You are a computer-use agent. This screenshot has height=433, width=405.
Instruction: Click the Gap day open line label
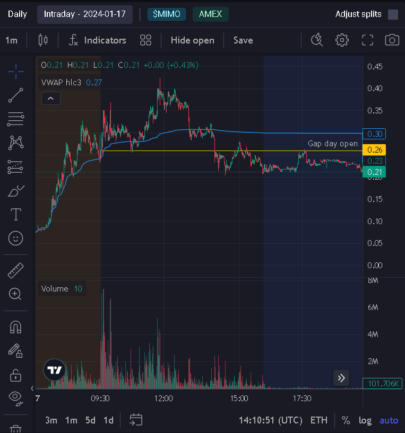click(x=333, y=144)
